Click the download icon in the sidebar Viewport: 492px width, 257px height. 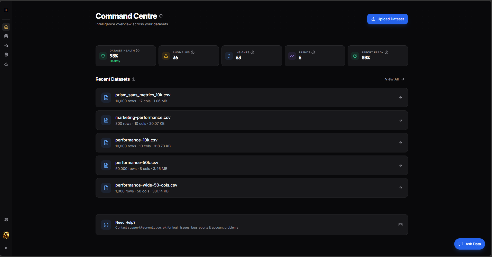(x=6, y=64)
